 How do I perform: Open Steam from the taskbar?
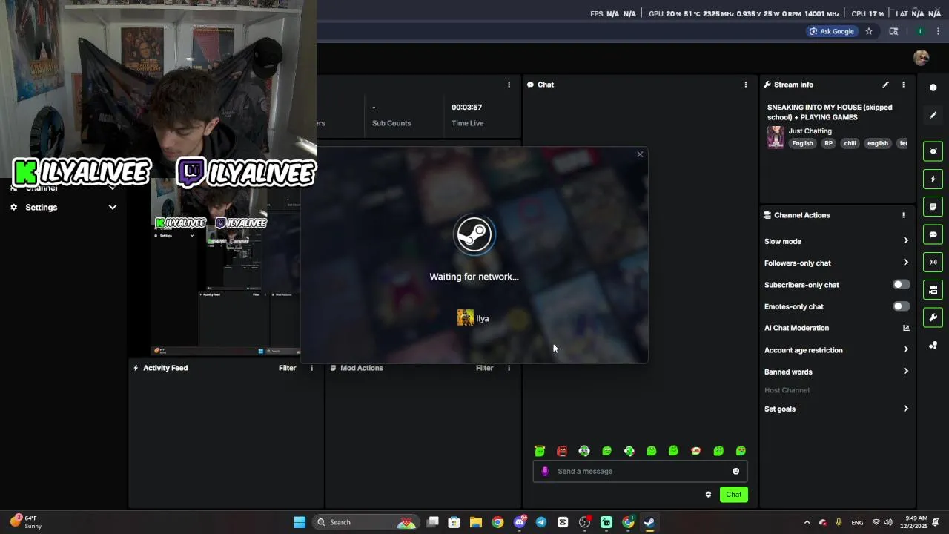coord(649,522)
